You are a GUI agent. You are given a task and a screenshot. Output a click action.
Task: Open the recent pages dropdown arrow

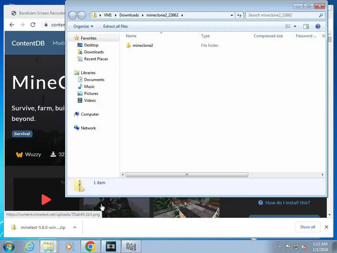click(88, 15)
